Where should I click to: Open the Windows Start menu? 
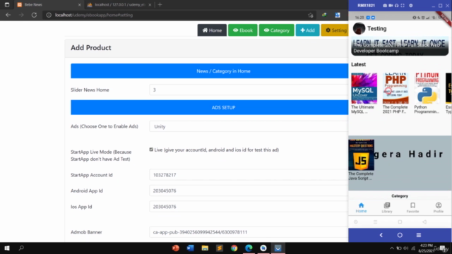(7, 248)
